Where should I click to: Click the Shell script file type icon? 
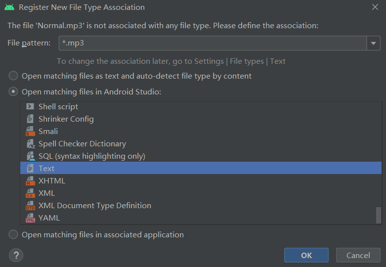tap(30, 106)
